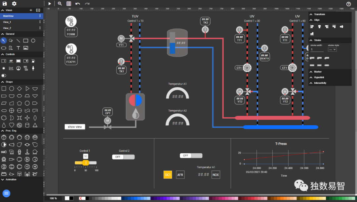
Task: Select the text tool in General
Action: coord(18,48)
